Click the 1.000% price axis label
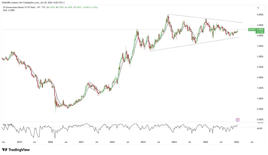The image size is (268, 155). pos(260,99)
